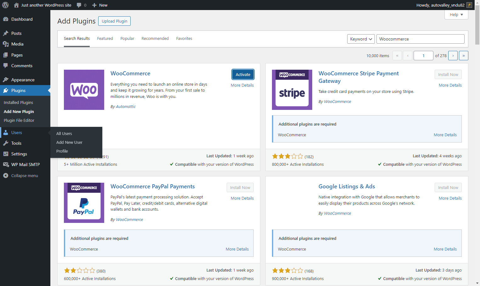This screenshot has width=480, height=286.
Task: Open the Stripe Payment Gateway logo thumbnail
Action: coord(292,90)
